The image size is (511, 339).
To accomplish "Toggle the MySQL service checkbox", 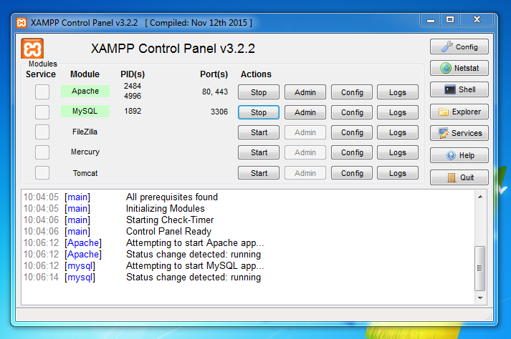I will [42, 112].
